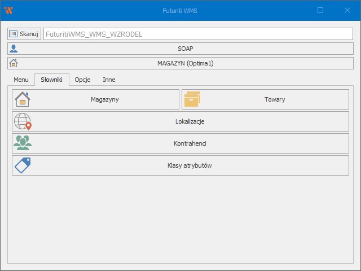Click the small house icon on the MAGAZYN bar
The width and height of the screenshot is (361, 271).
14,63
